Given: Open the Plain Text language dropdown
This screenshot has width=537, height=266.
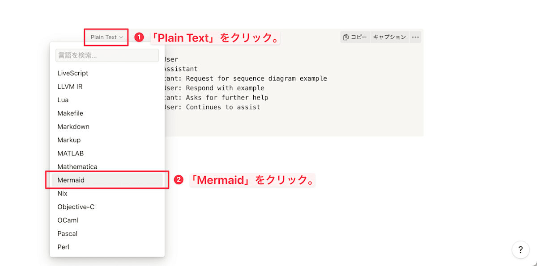Looking at the screenshot, I should point(107,37).
